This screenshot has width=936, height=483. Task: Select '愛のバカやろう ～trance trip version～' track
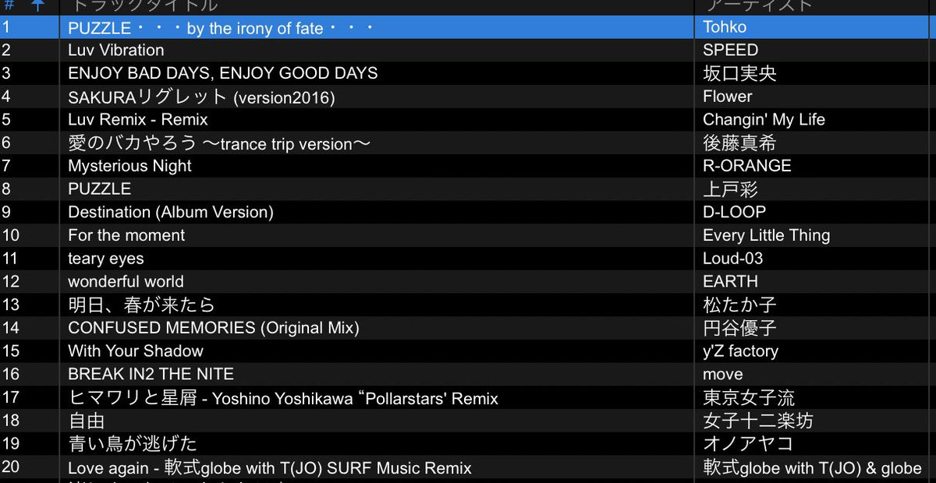218,143
